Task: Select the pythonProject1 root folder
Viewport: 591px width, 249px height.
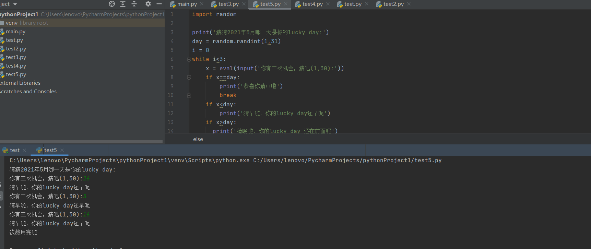Action: (x=82, y=14)
